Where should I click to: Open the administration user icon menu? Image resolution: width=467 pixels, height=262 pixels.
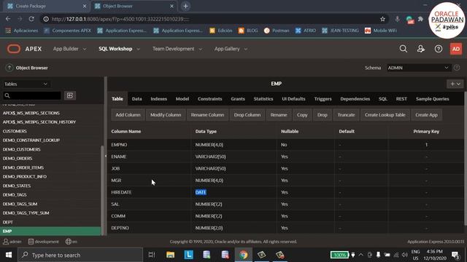421,49
